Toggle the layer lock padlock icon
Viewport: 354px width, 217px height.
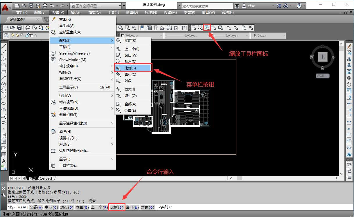27,35
